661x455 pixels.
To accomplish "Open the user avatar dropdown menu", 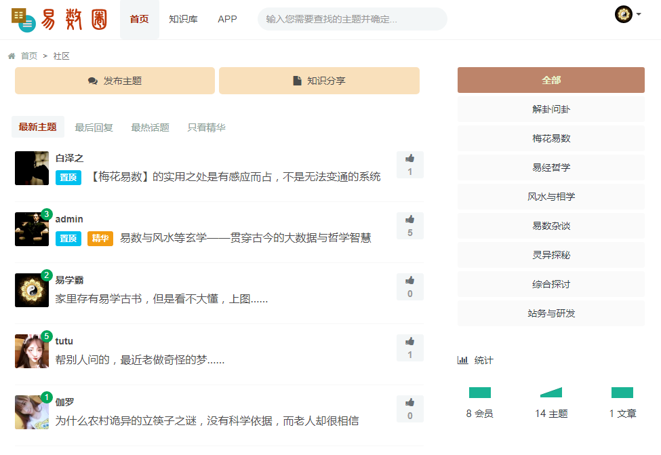I will [628, 14].
